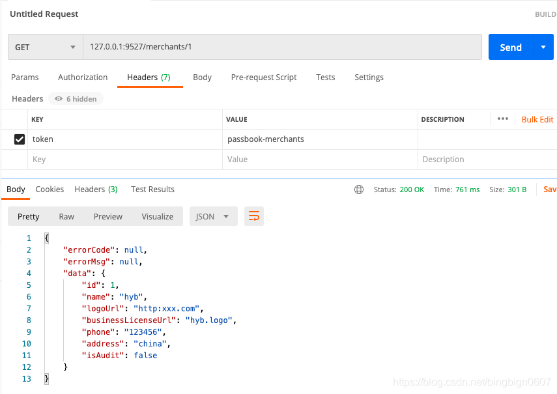Click the Bulk Edit link

(537, 120)
